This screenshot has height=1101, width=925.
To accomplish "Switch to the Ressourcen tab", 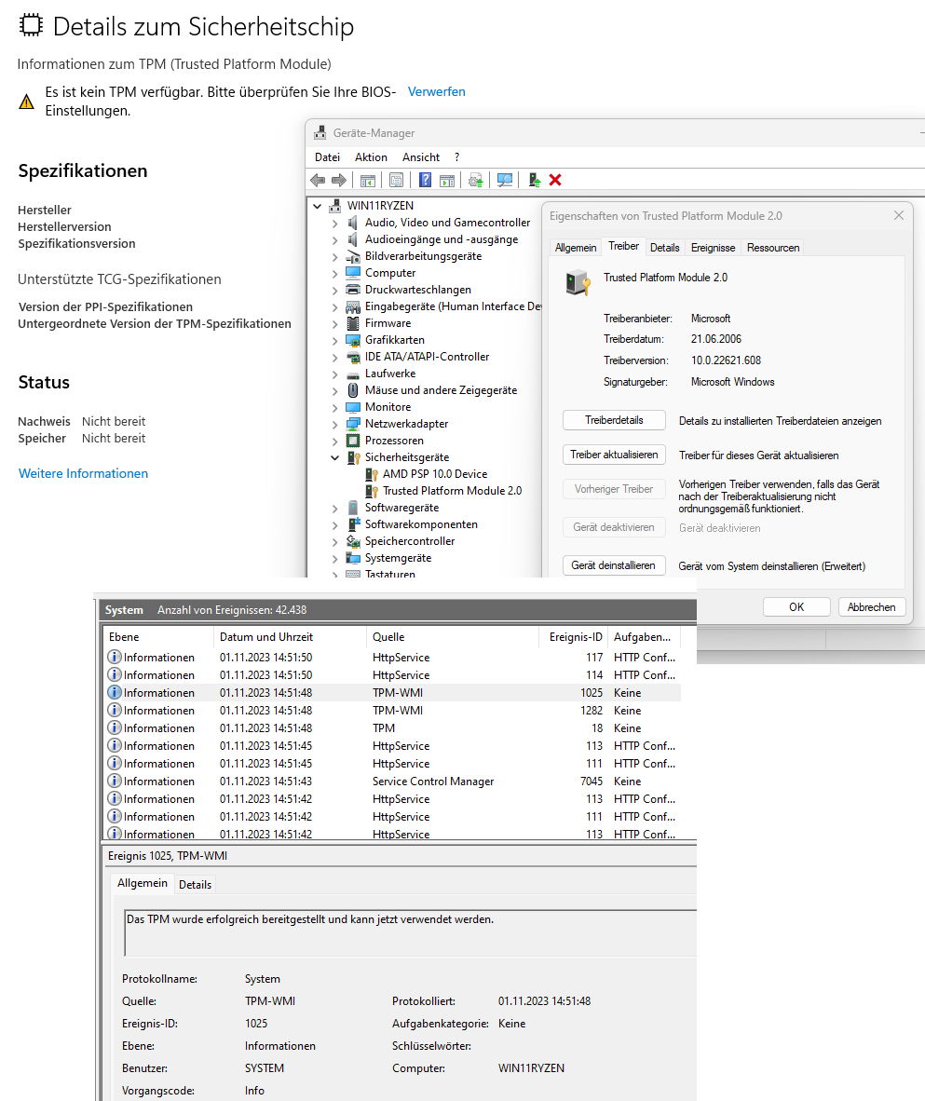I will click(x=772, y=248).
